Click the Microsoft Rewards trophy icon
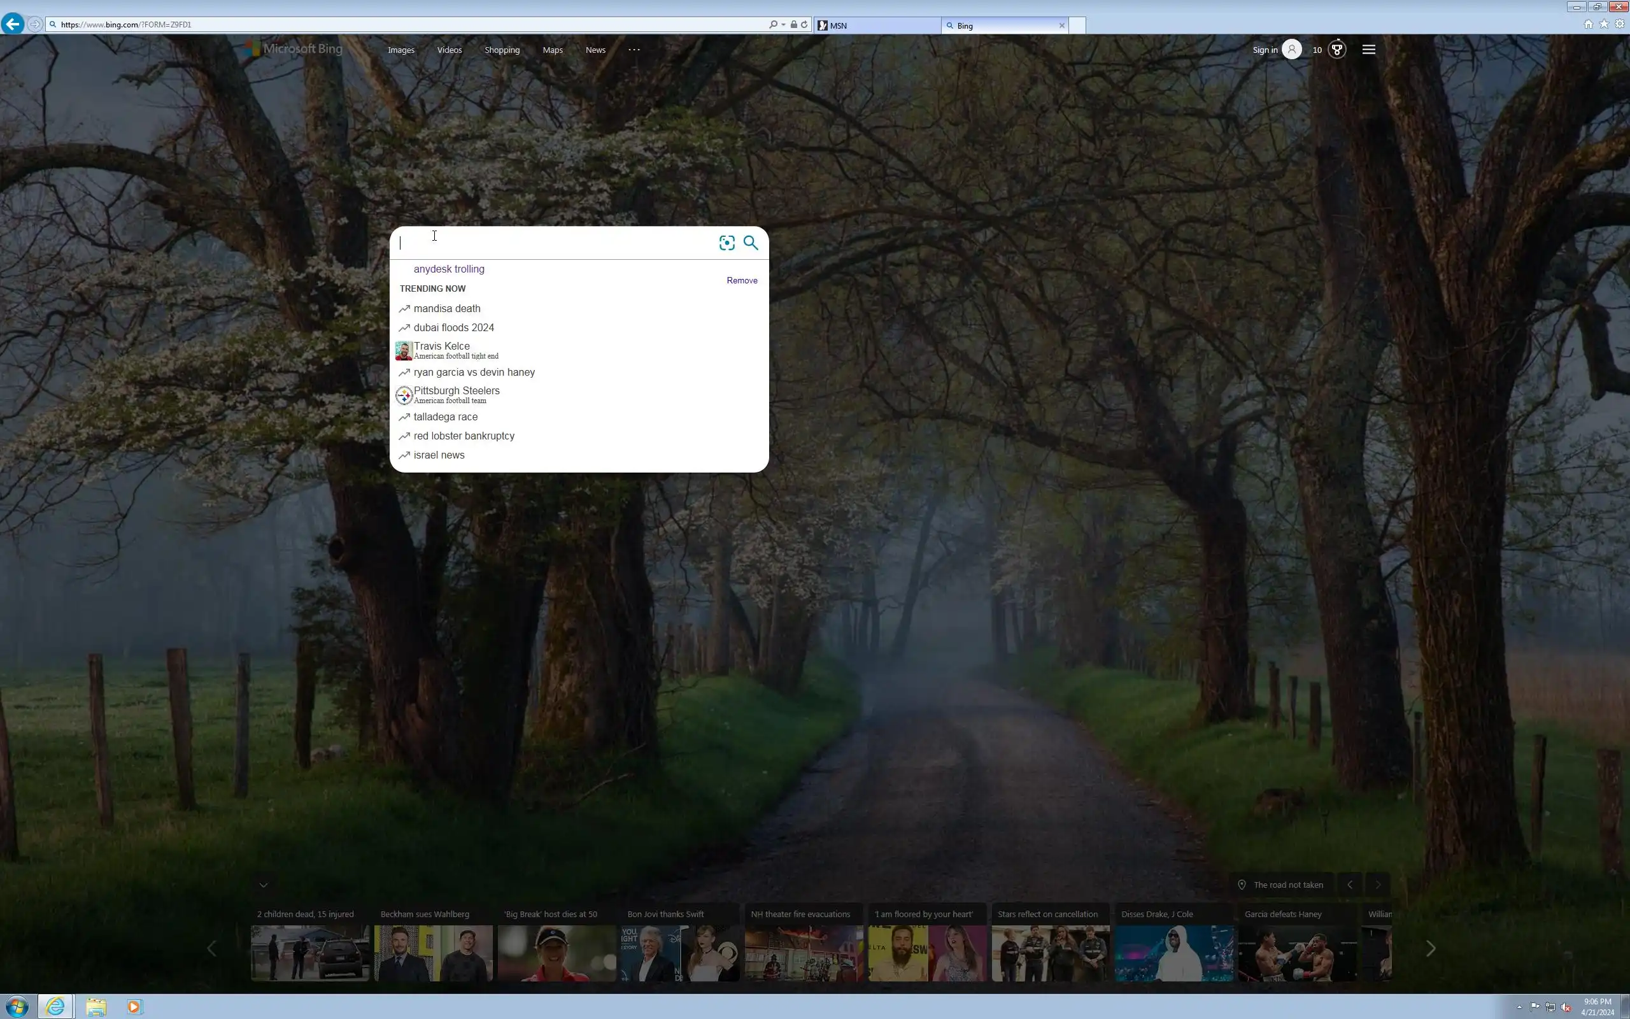The image size is (1630, 1019). 1337,49
